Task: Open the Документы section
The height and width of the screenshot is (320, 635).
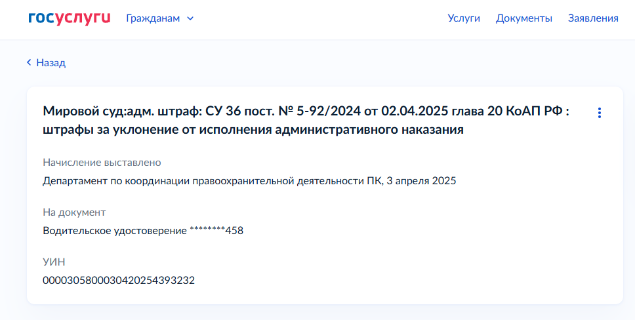Action: tap(524, 18)
